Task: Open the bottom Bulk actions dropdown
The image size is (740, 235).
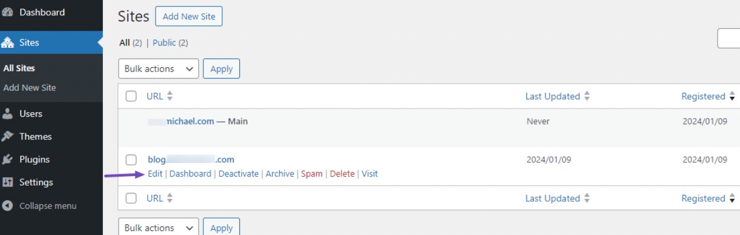Action: coord(158,227)
